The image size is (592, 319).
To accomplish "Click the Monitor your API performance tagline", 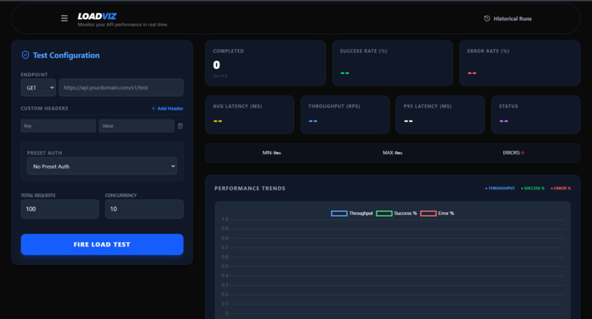I will (123, 24).
